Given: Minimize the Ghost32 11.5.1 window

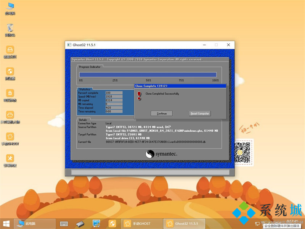Looking at the screenshot, I should [x=204, y=45].
